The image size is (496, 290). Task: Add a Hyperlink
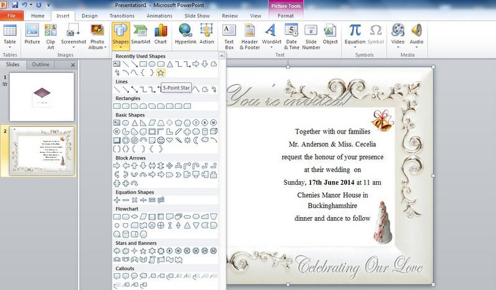tap(185, 35)
